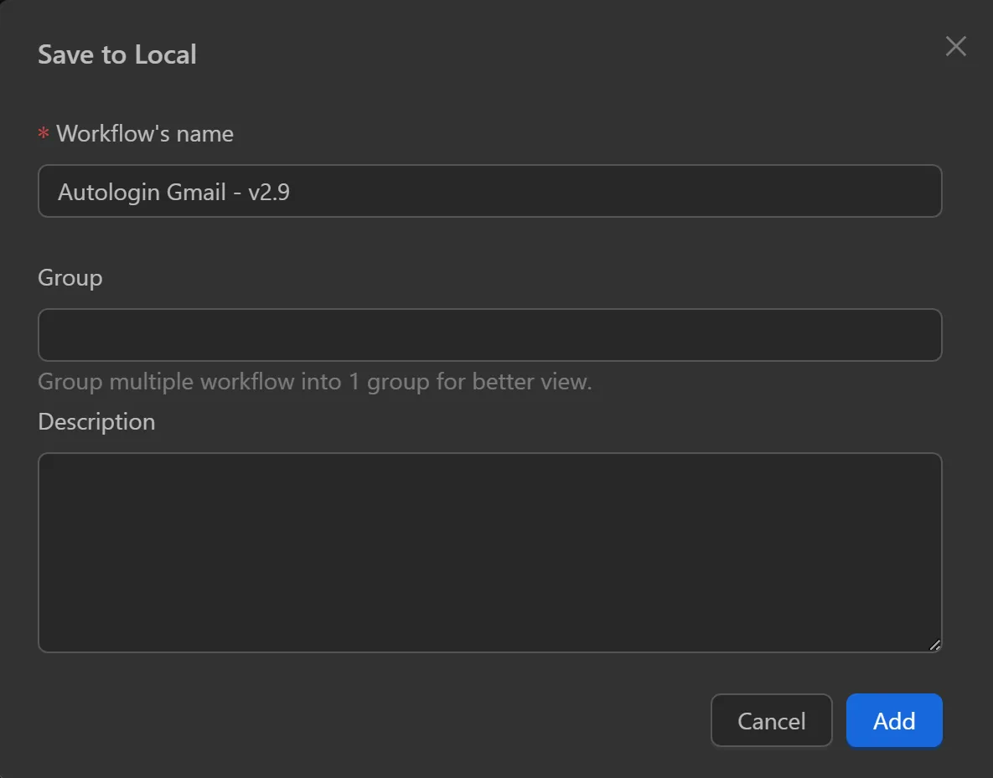Image resolution: width=993 pixels, height=778 pixels.
Task: Click the Group label
Action: [70, 277]
